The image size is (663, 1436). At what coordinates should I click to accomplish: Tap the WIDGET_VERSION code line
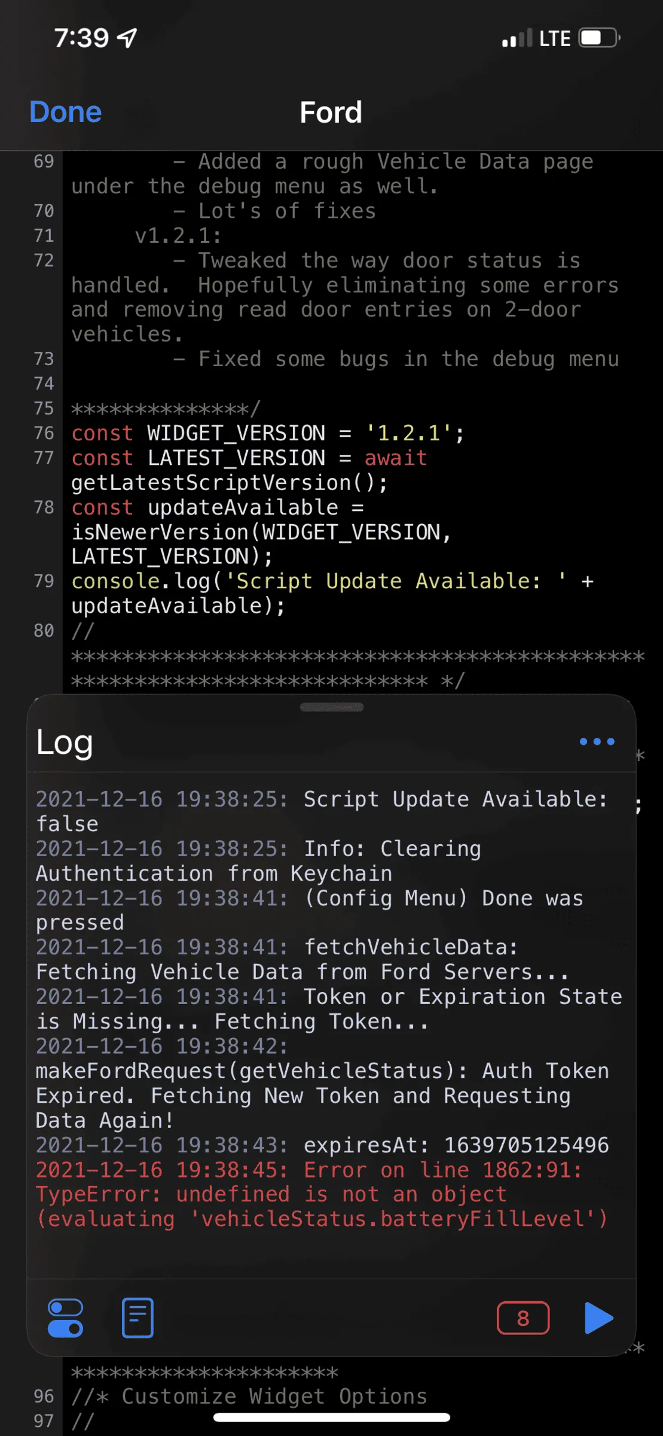(x=267, y=433)
